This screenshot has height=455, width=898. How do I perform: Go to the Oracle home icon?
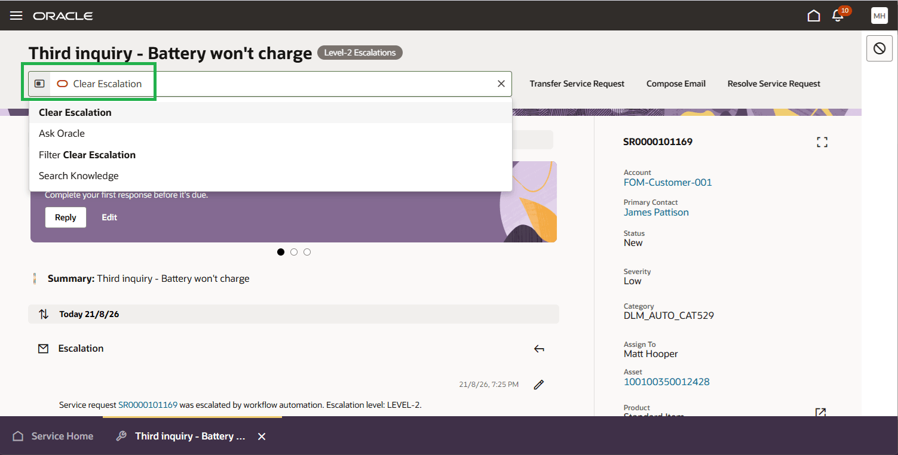(x=814, y=16)
